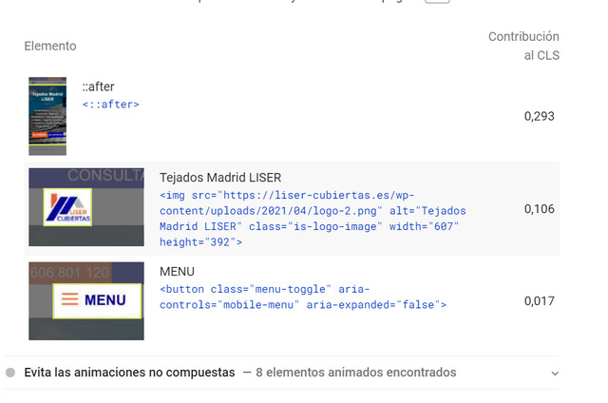Open the LISER Cubiertas logo thumbnail
This screenshot has height=403, width=608.
point(86,207)
